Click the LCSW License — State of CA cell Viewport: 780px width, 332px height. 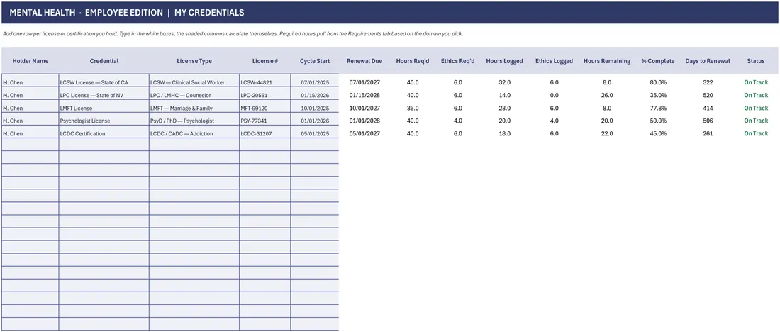pos(104,82)
